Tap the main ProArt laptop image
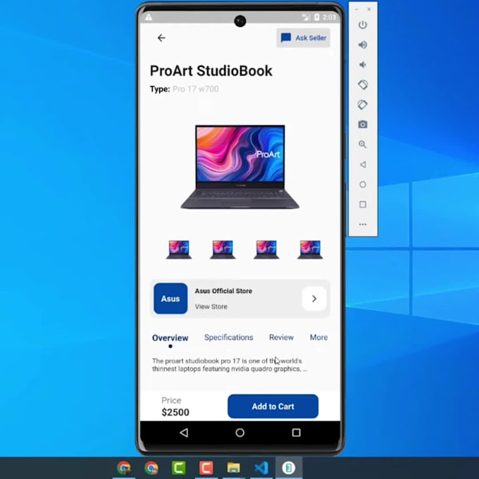Image resolution: width=479 pixels, height=479 pixels. pyautogui.click(x=240, y=167)
